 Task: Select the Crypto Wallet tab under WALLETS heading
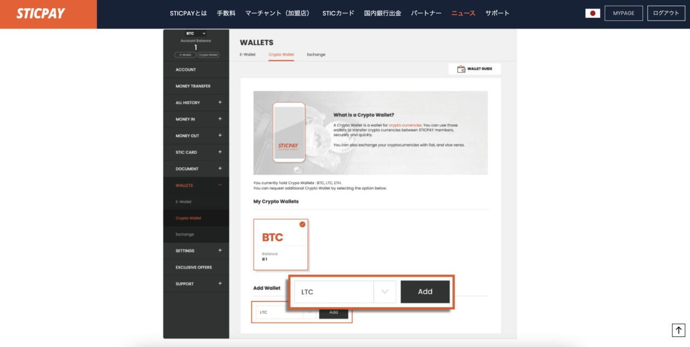point(281,54)
